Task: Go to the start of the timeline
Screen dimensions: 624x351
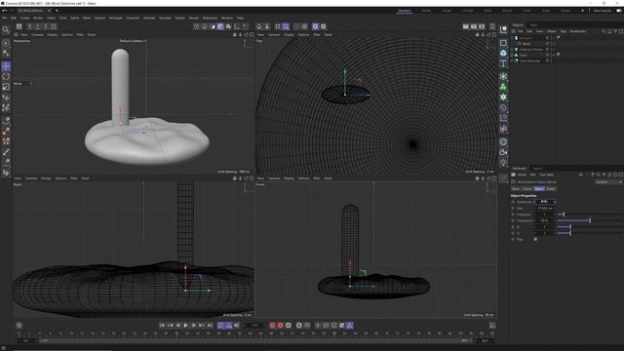Action: (x=162, y=326)
